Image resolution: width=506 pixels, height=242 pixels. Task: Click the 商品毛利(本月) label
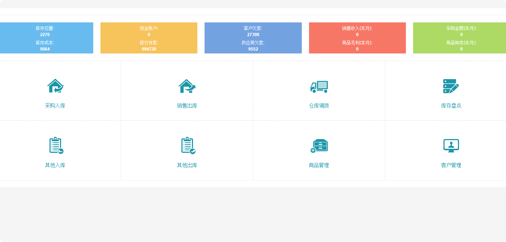357,43
